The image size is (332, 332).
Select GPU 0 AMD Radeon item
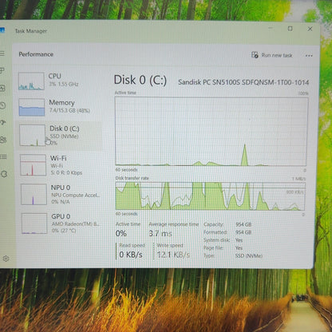click(x=61, y=223)
